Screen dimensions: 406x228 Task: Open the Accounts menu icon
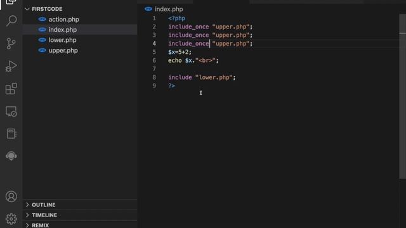(x=11, y=196)
